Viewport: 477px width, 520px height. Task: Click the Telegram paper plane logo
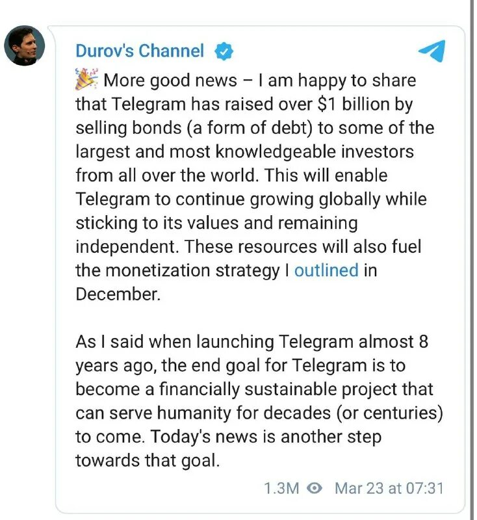[x=432, y=51]
